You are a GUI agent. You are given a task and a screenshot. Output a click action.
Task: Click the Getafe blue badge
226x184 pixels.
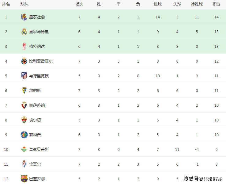click(x=24, y=135)
